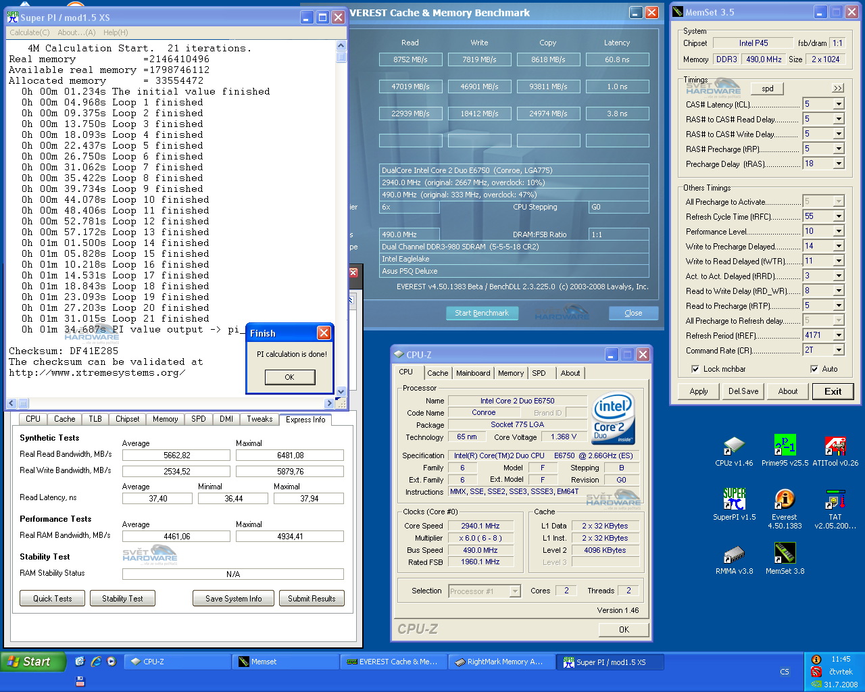Toggle the Lock mchbar checkbox
865x692 pixels.
(x=695, y=369)
